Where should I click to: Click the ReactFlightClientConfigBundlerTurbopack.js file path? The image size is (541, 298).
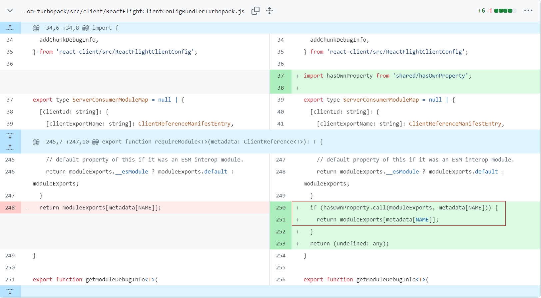[x=133, y=11]
